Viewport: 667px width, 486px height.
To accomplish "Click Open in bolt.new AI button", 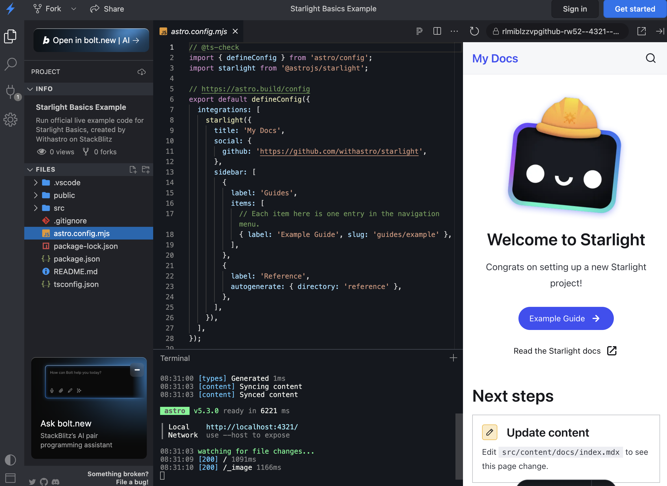I will coord(91,40).
